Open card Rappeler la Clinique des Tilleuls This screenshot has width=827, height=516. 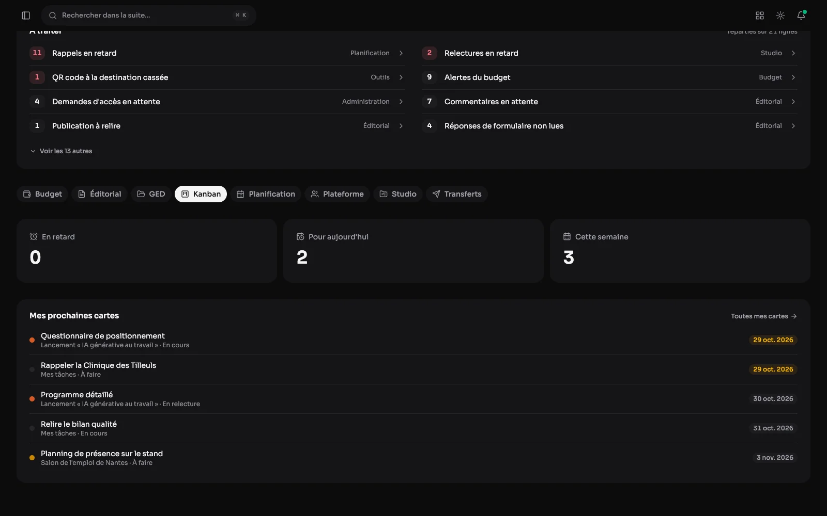tap(413, 369)
